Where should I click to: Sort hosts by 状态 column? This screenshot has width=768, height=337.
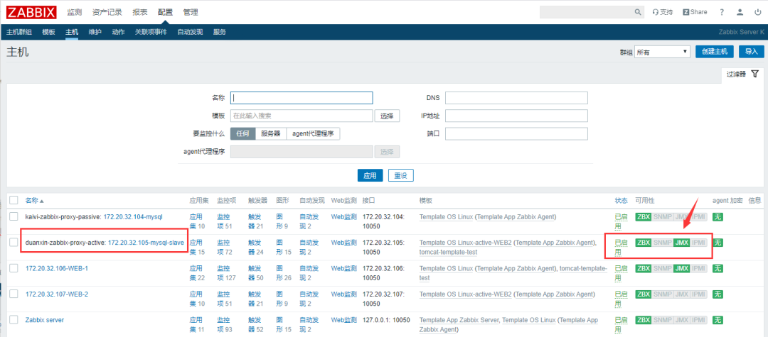[x=621, y=201]
